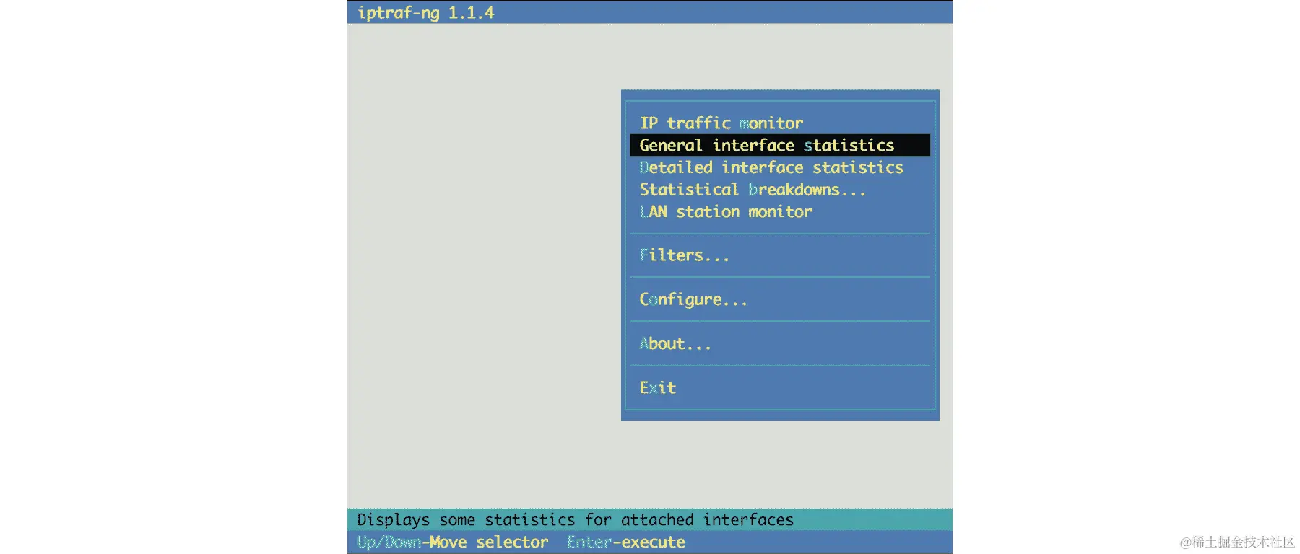Screen dimensions: 1300x554
Task: Click the Up/Down-Move selector hint
Action: (x=453, y=542)
